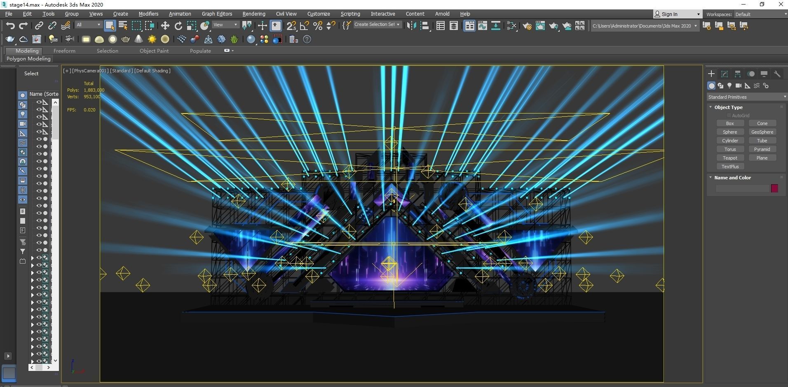Click the Sphere primitive button
The width and height of the screenshot is (788, 387).
730,132
